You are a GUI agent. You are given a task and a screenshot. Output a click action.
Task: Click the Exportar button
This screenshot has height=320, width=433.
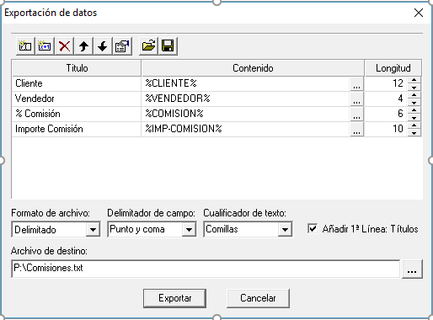pyautogui.click(x=174, y=298)
